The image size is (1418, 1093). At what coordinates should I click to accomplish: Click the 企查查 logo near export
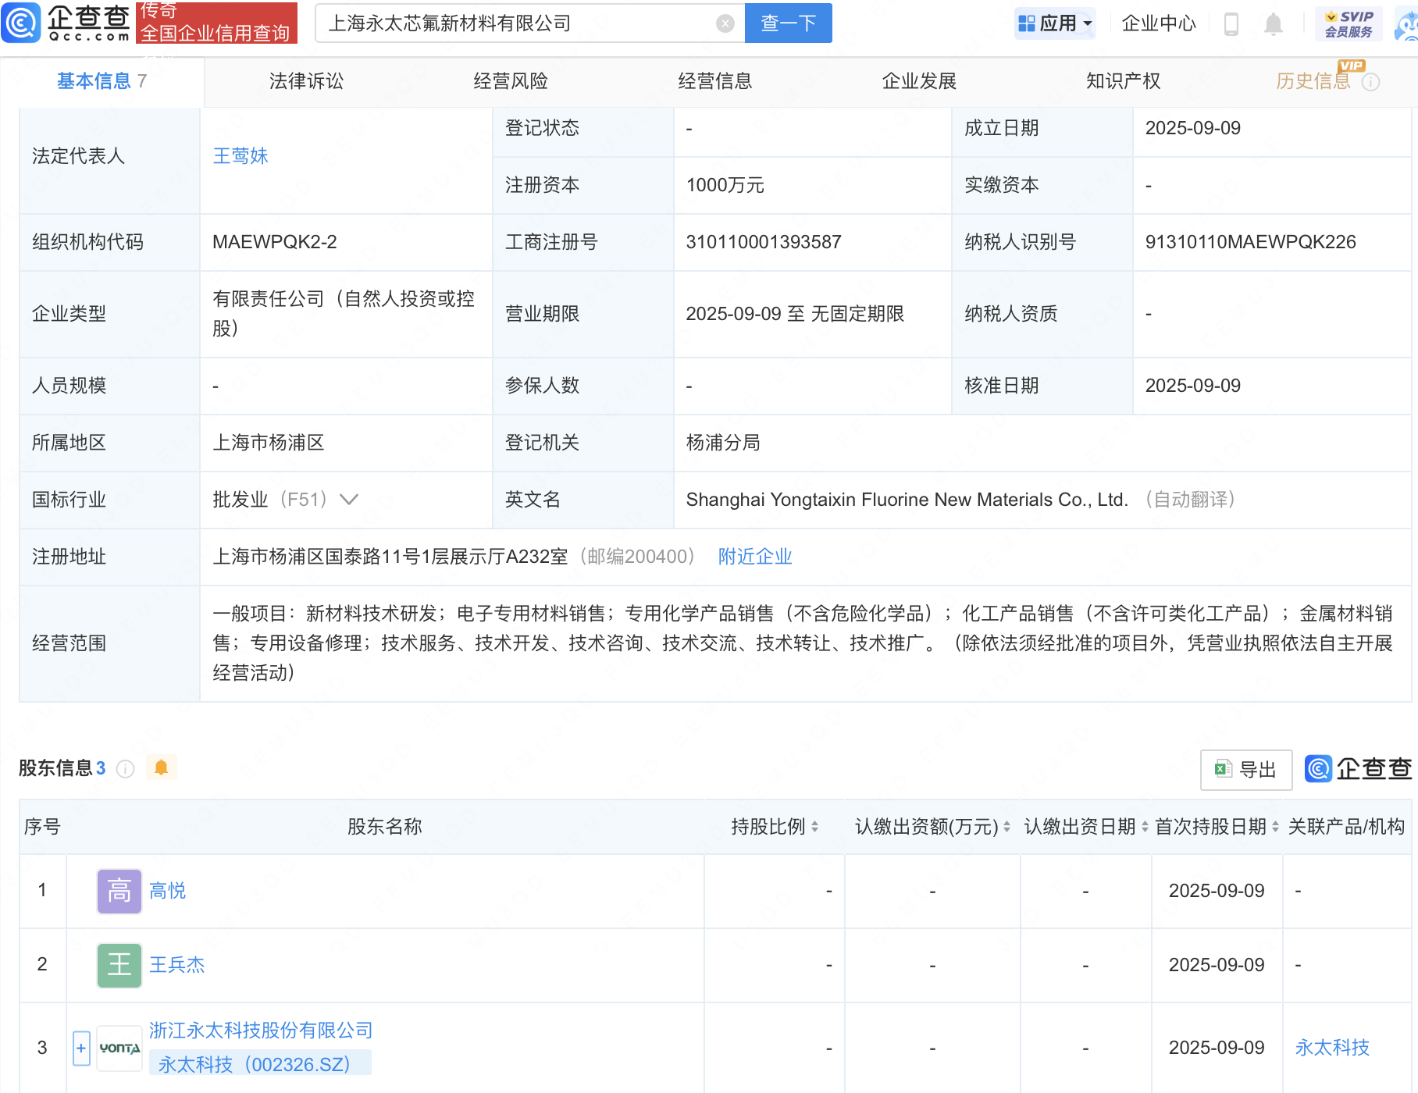(x=1358, y=769)
